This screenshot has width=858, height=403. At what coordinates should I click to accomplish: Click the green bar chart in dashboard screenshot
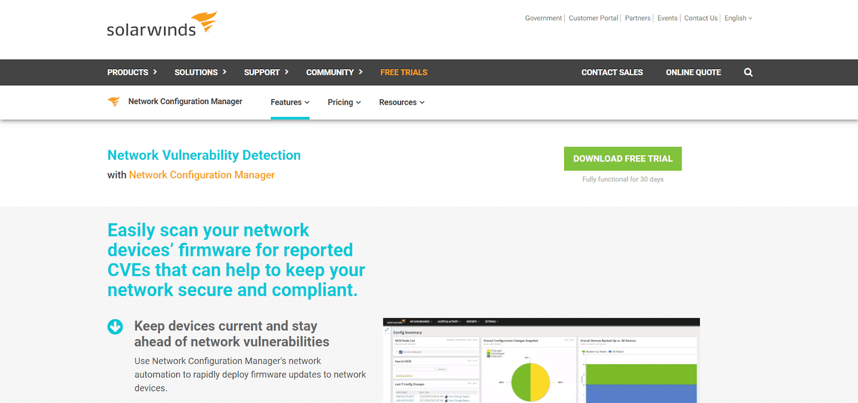pos(641,374)
